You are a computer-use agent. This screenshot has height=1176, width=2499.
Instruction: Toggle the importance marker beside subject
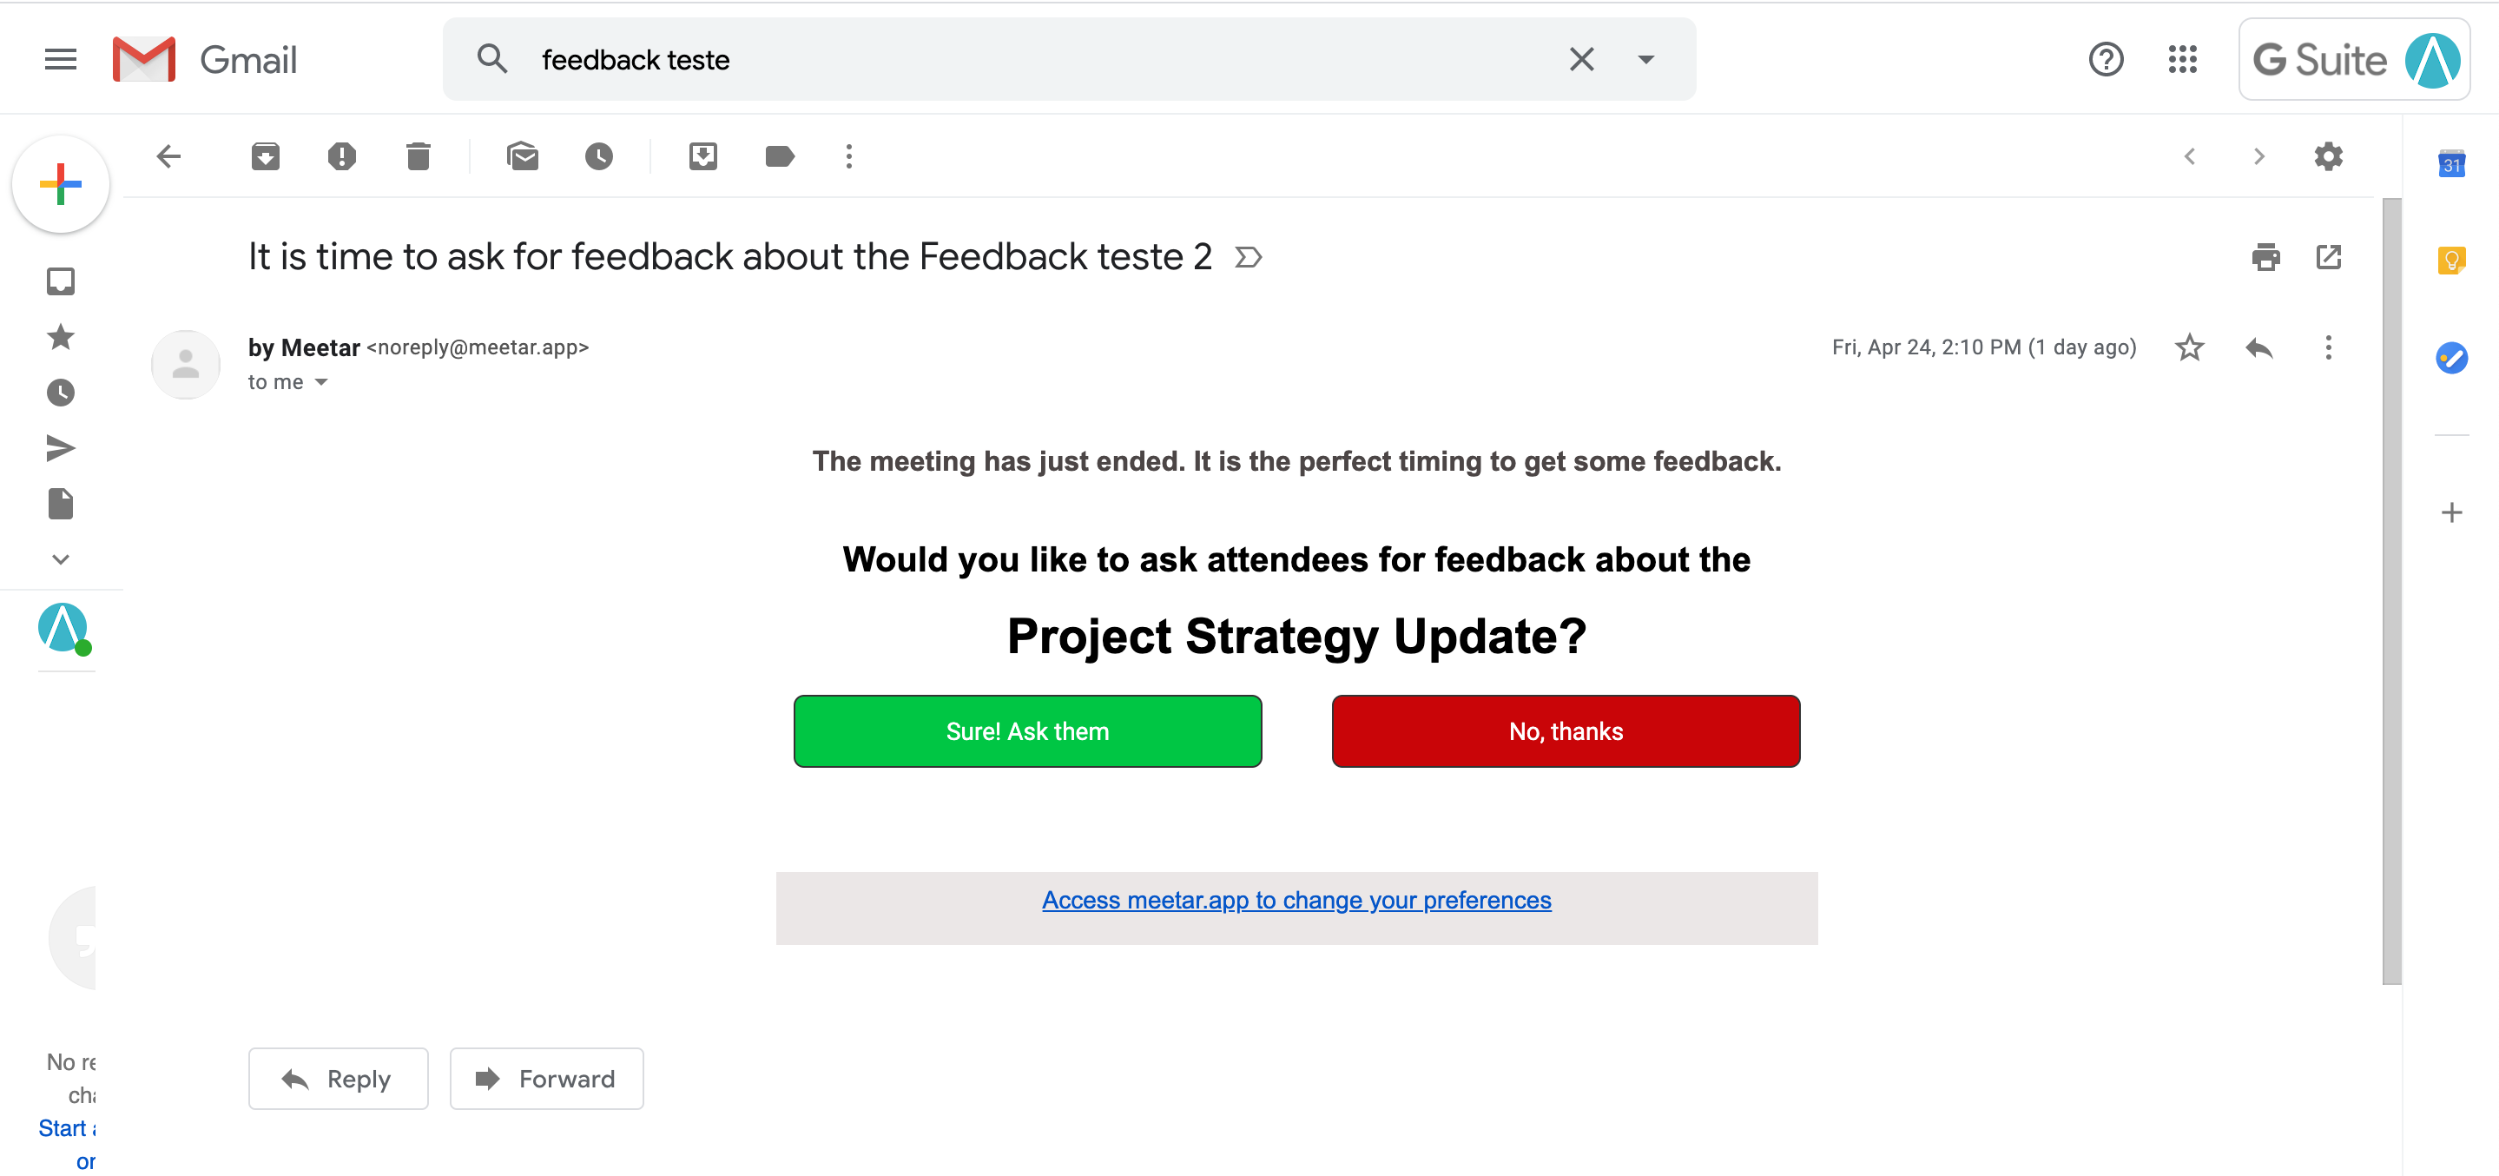[1249, 257]
